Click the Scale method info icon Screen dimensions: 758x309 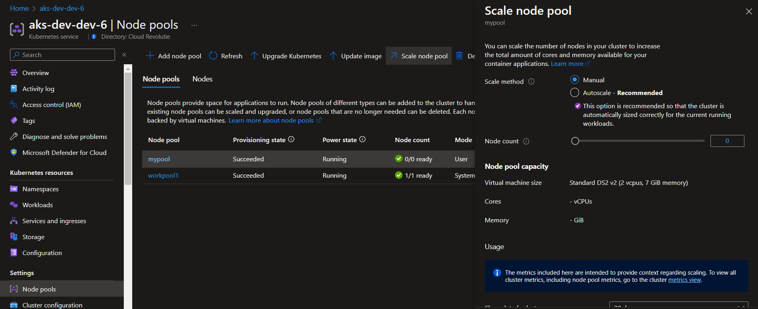coord(531,81)
